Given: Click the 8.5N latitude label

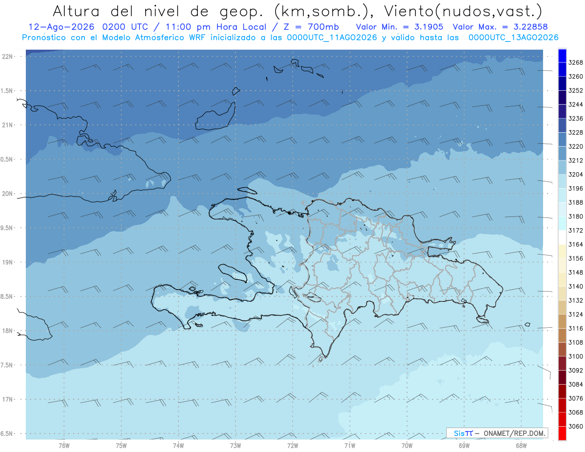Looking at the screenshot, I should (x=6, y=296).
